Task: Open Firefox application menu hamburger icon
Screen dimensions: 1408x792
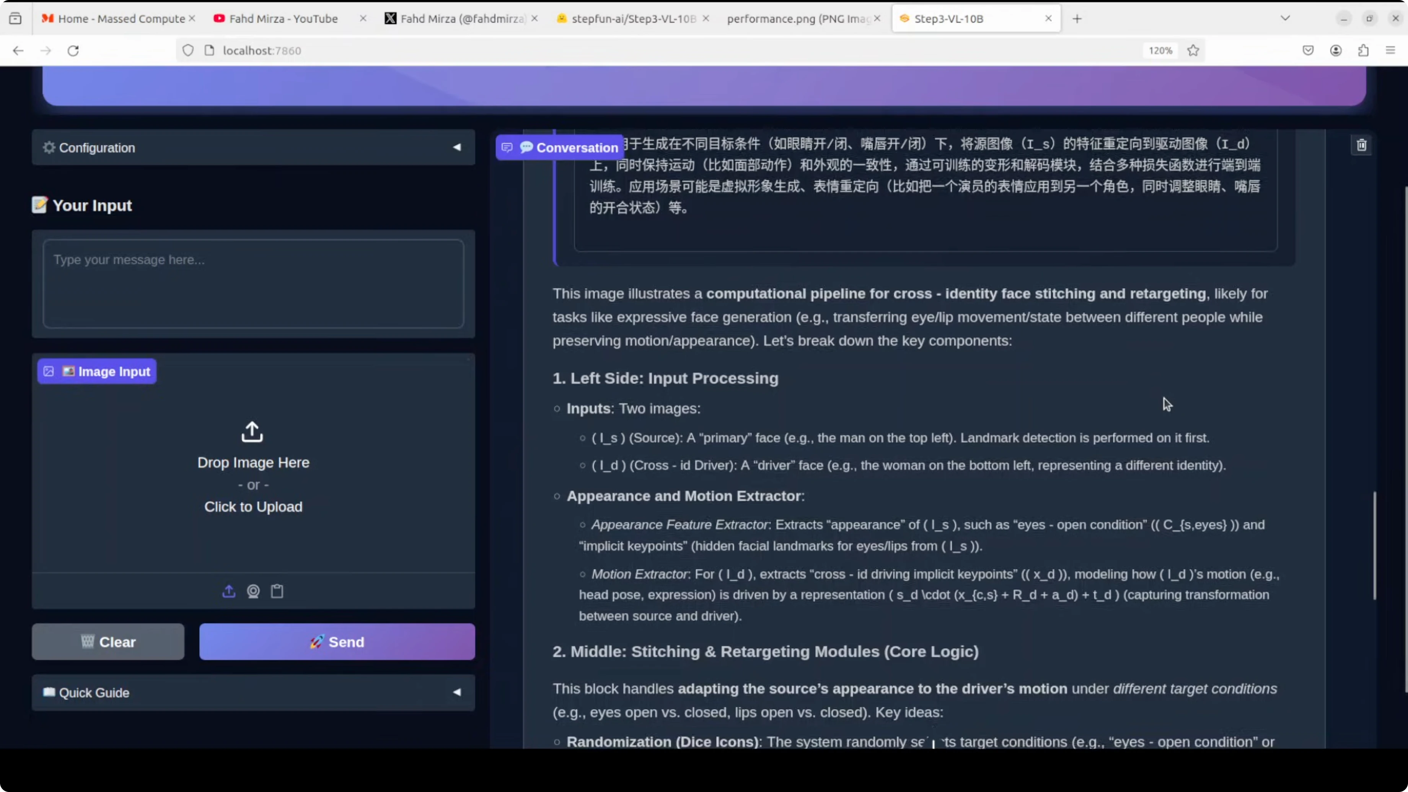Action: coord(1390,50)
